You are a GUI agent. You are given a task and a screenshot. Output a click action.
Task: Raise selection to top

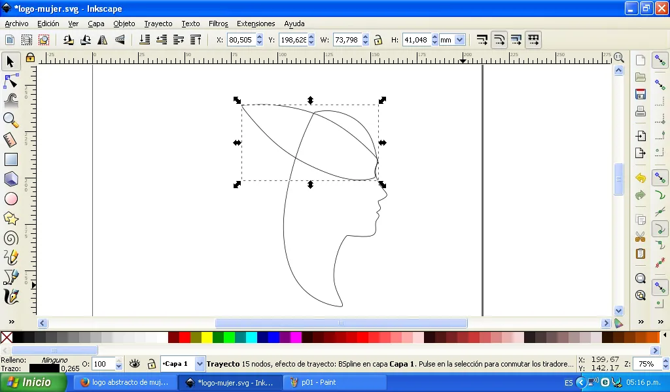196,40
